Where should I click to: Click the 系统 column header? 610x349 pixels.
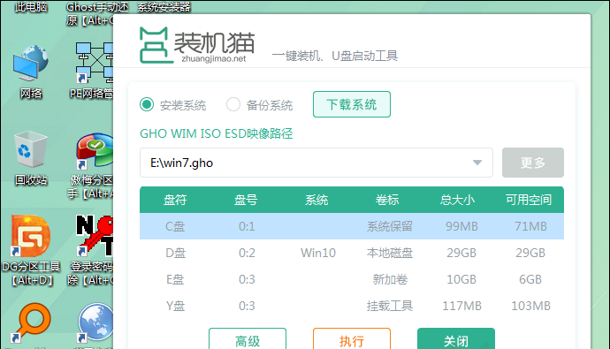coord(316,200)
